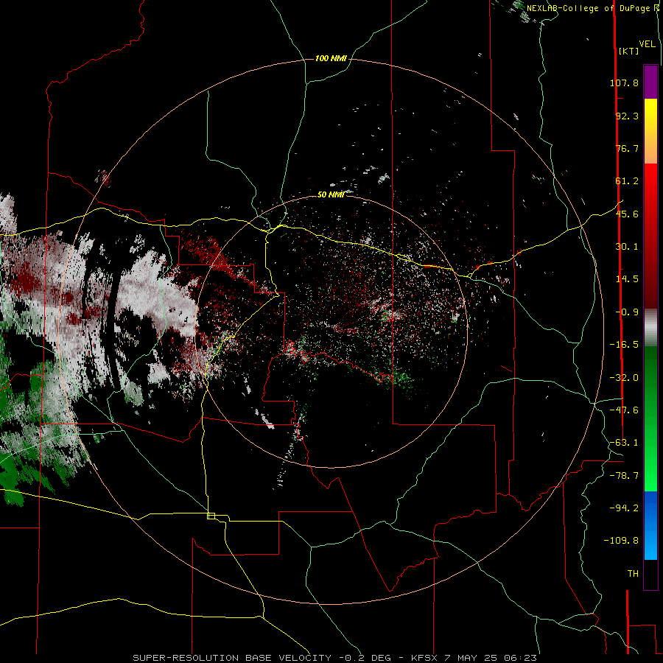Click the -16.5 value on velocity scale

[x=624, y=345]
